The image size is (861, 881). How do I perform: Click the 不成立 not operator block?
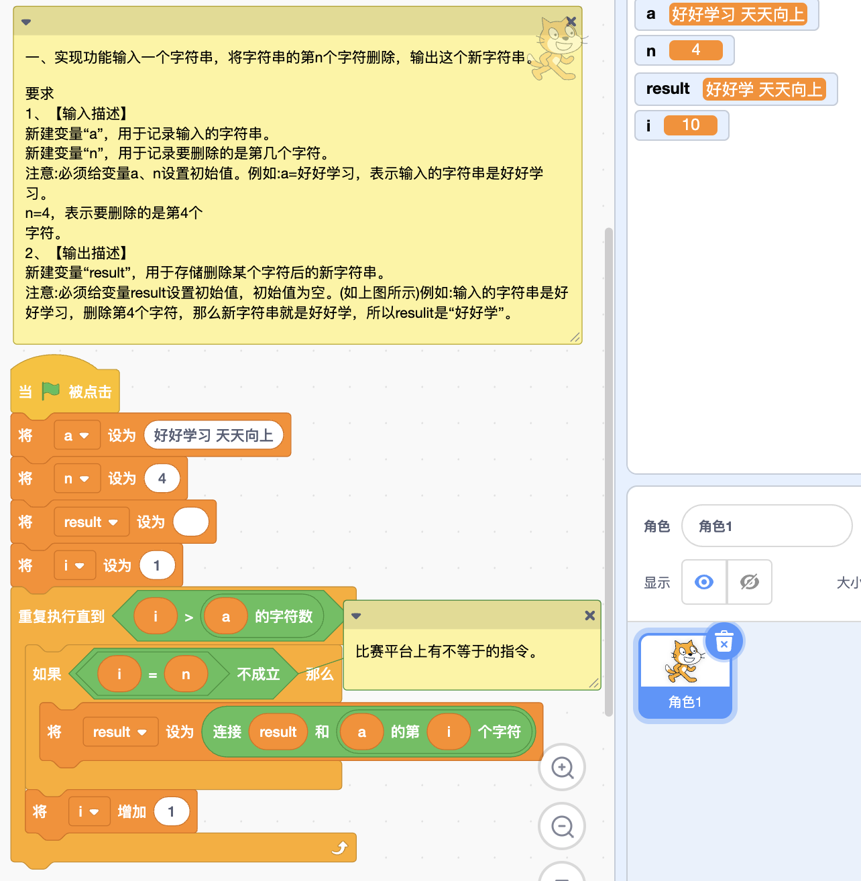(x=257, y=674)
